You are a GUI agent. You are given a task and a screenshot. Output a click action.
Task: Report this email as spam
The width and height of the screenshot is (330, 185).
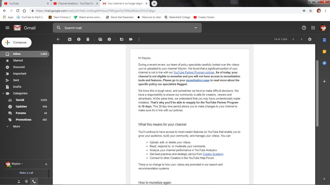pos(79,39)
